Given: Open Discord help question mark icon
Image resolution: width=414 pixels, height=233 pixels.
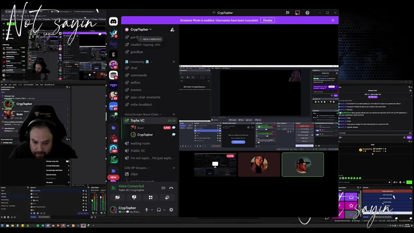Looking at the screenshot, I should (307, 13).
